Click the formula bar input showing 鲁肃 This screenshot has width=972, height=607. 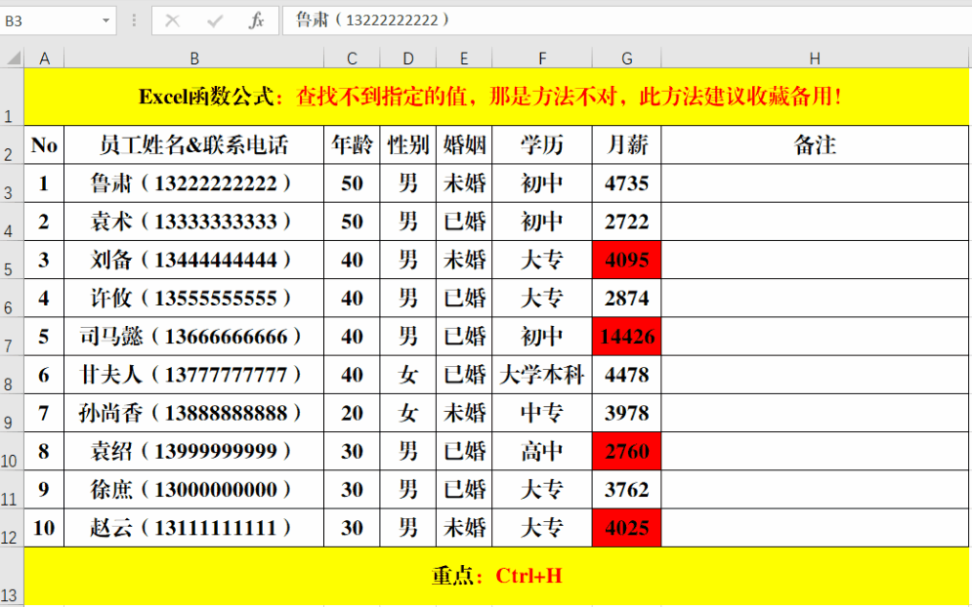point(627,20)
